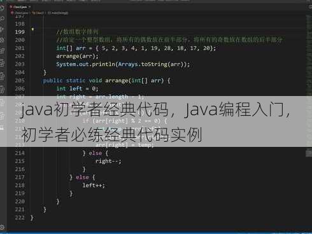Click 'right--;' statement on line 215

click(x=108, y=161)
